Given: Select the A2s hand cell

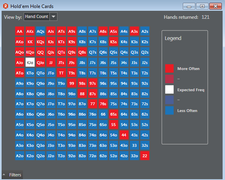Looking at the screenshot, I should pyautogui.click(x=145, y=31).
